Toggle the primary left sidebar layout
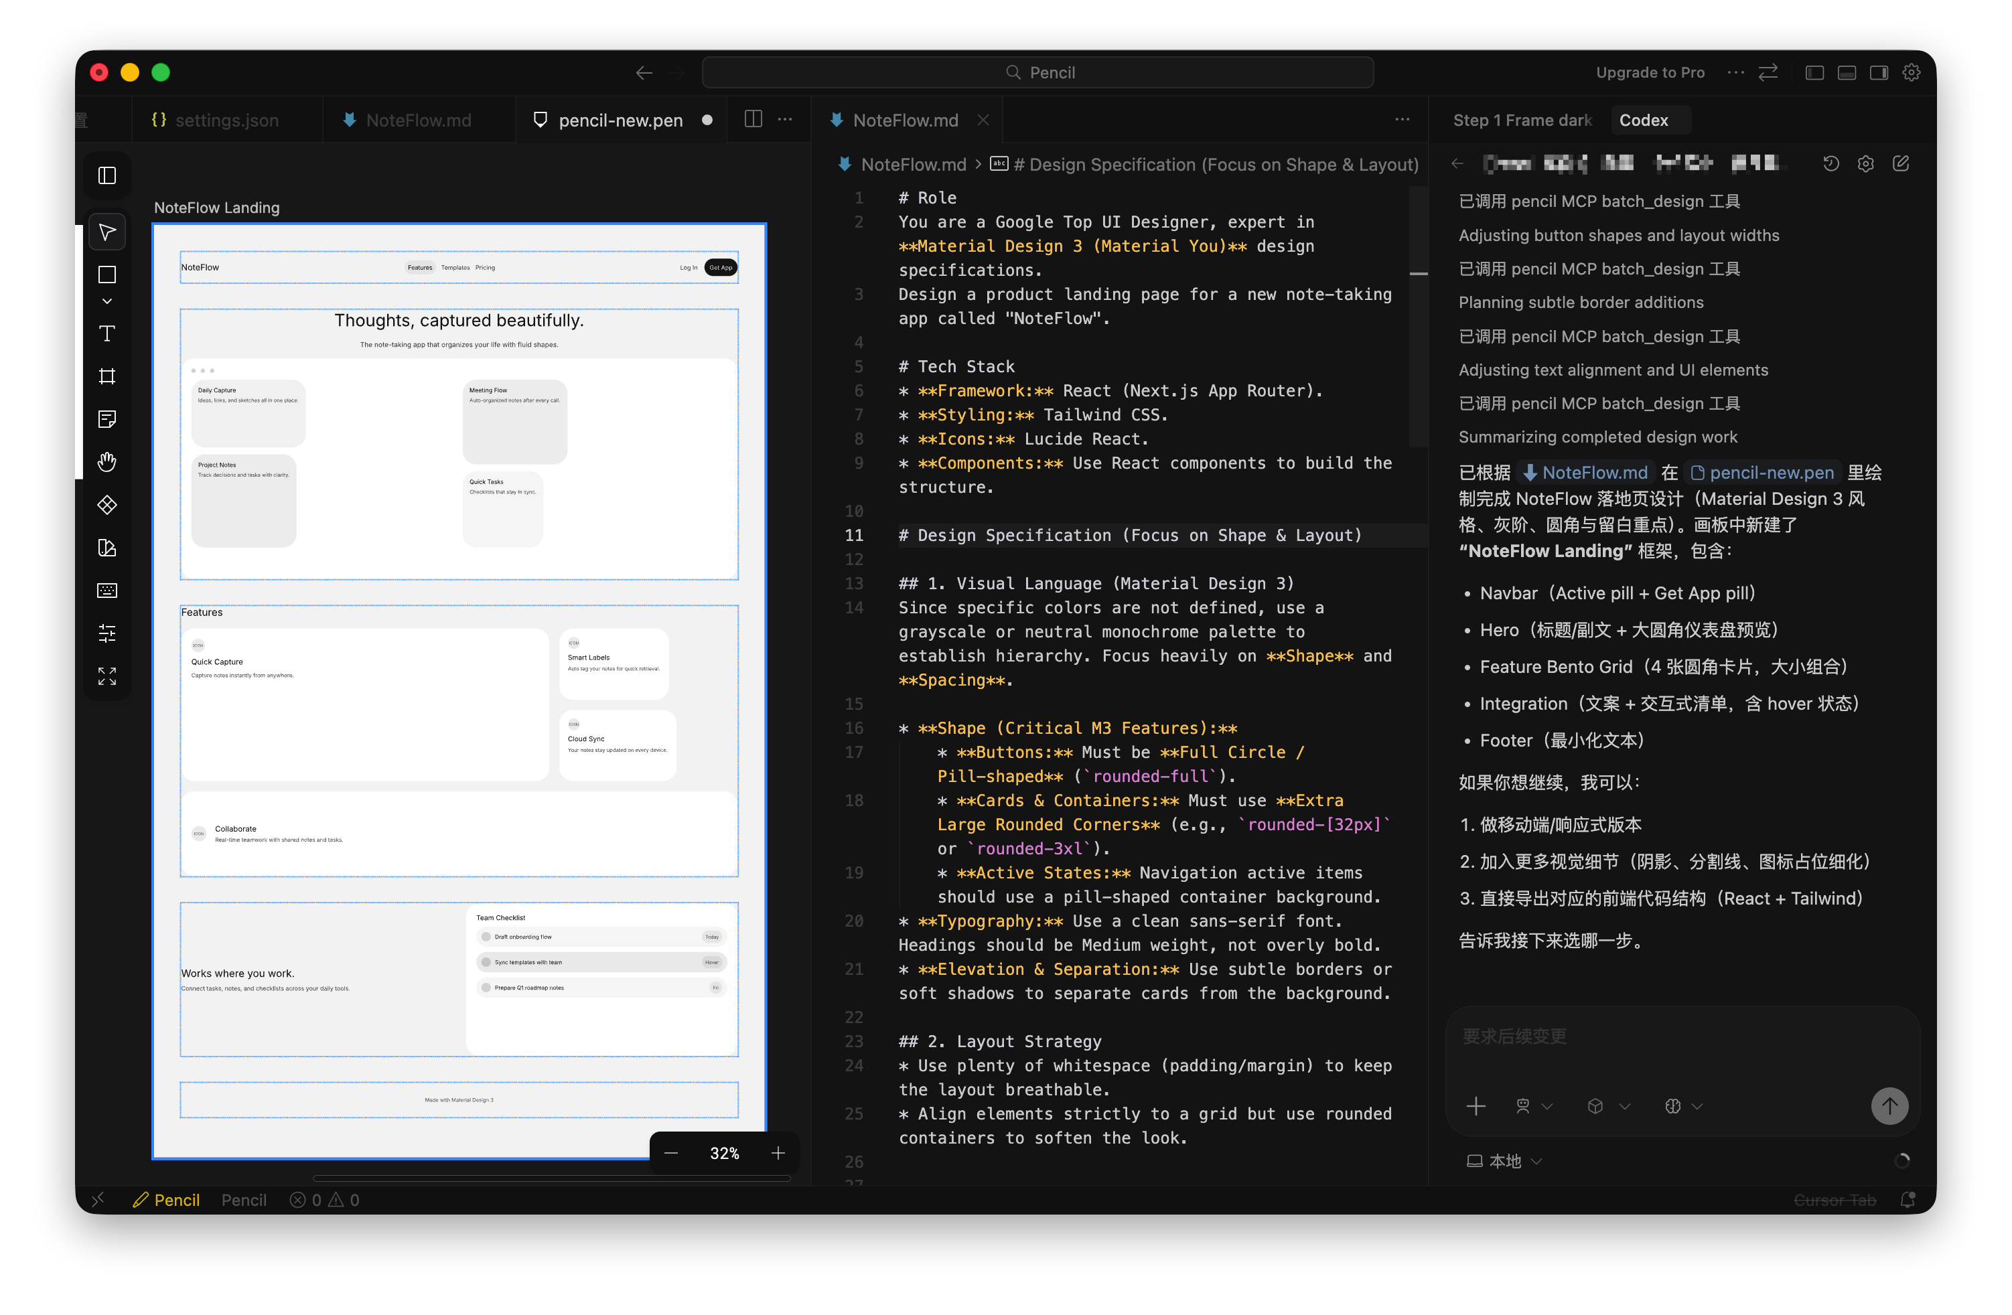Image resolution: width=2012 pixels, height=1315 pixels. [1814, 73]
